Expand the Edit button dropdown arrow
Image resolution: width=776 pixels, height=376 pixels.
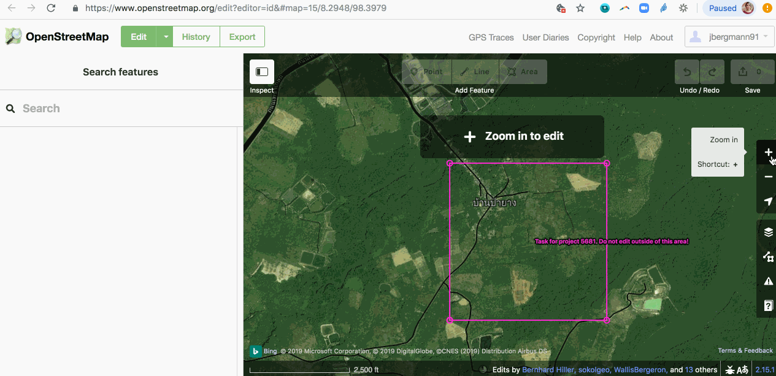coord(165,37)
